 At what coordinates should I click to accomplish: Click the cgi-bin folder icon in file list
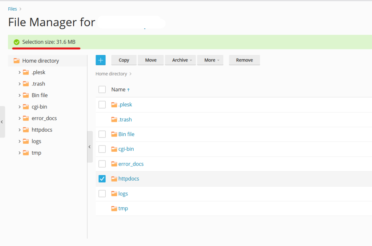pyautogui.click(x=114, y=149)
